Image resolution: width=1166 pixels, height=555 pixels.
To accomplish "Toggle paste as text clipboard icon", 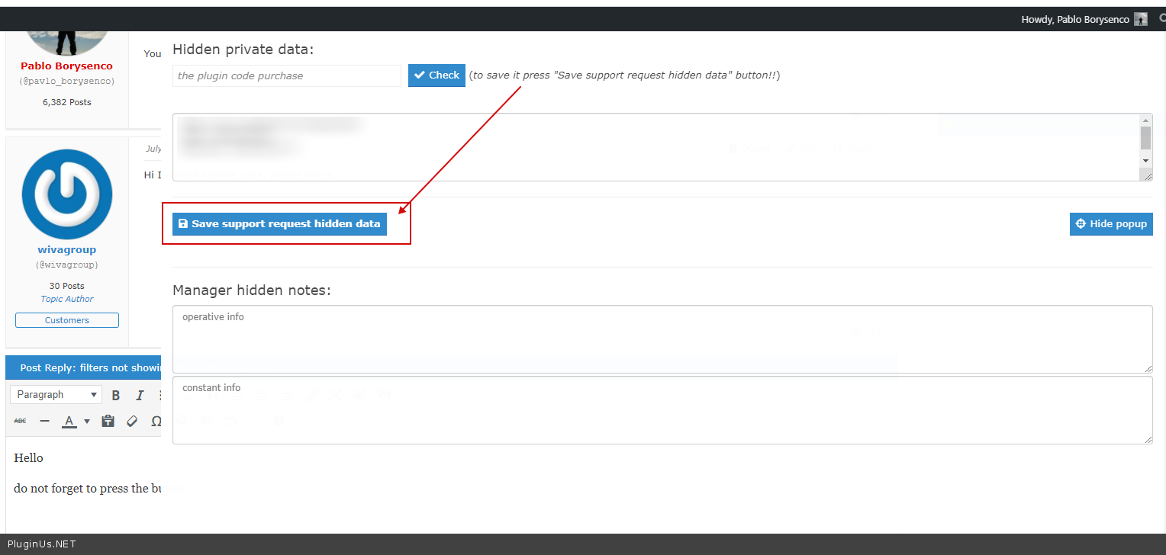I will point(108,421).
